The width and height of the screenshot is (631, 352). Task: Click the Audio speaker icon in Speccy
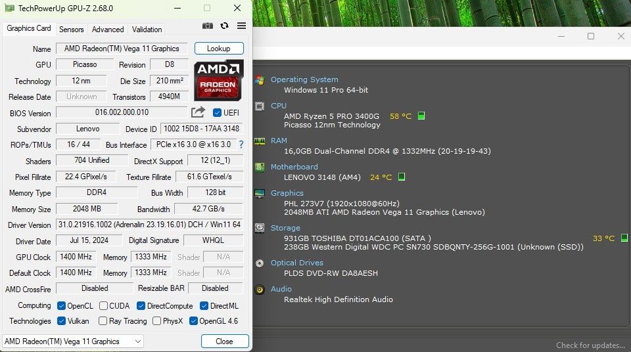(260, 289)
